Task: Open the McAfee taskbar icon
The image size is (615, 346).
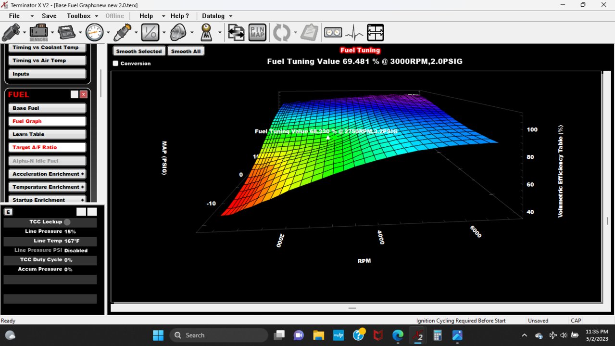Action: (378, 335)
